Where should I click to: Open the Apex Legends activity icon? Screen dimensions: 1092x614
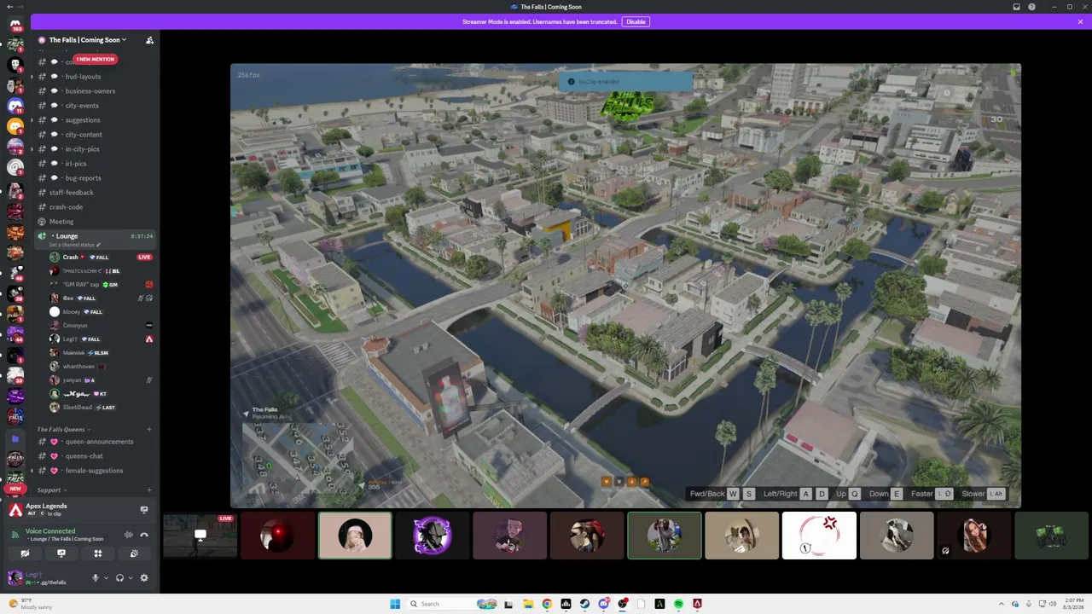(15, 510)
